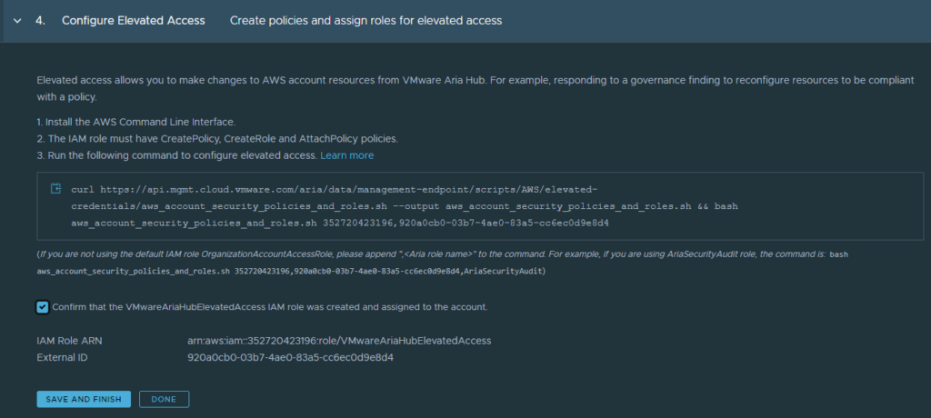931x418 pixels.
Task: Click the DONE button
Action: pos(164,399)
